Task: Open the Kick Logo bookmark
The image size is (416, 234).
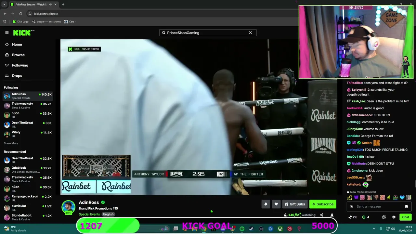Action: [20, 22]
